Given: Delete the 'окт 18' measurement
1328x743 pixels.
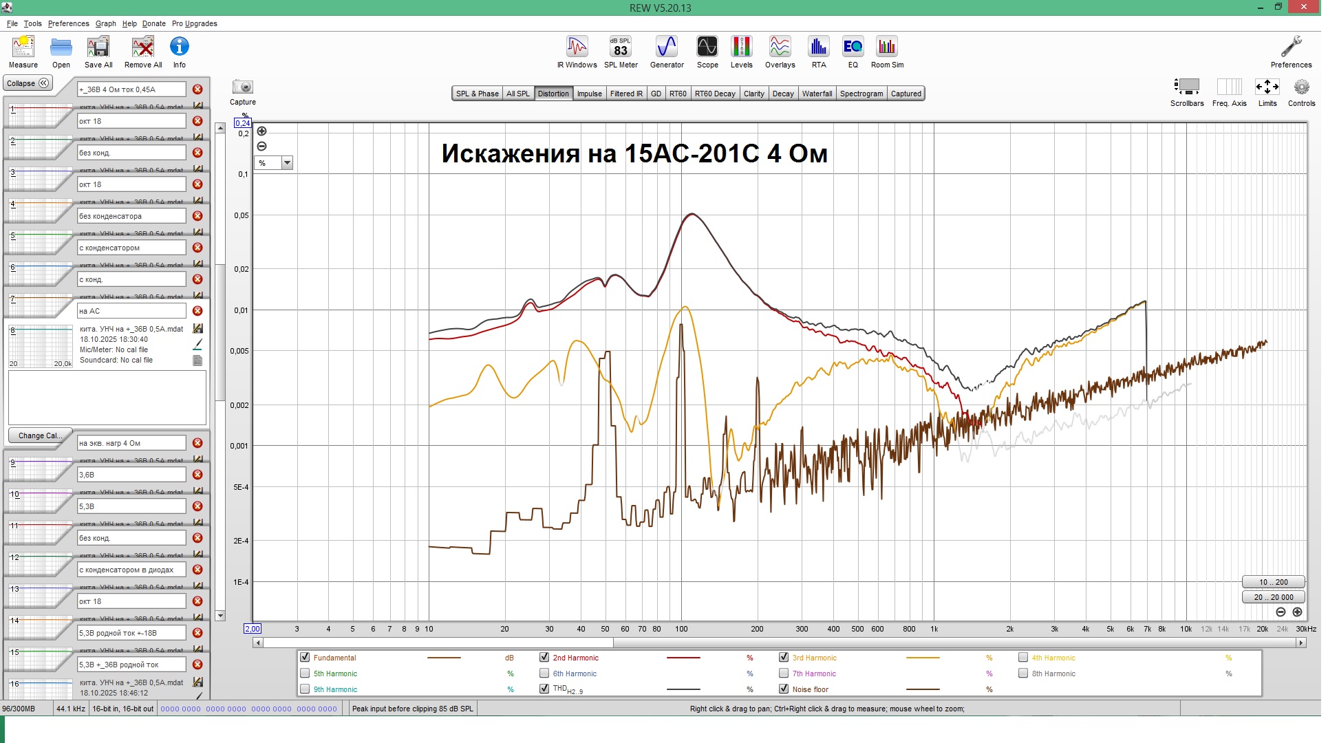Looking at the screenshot, I should pyautogui.click(x=197, y=120).
